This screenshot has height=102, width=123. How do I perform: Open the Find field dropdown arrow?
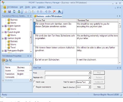click(x=90, y=73)
